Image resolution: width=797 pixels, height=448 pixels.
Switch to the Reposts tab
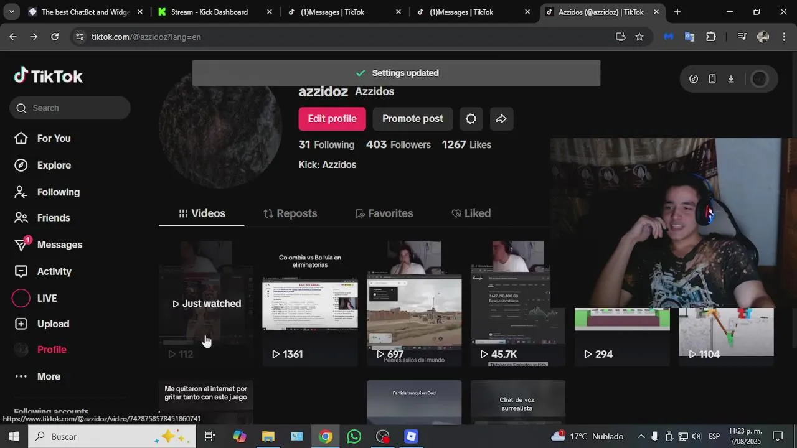pyautogui.click(x=290, y=213)
